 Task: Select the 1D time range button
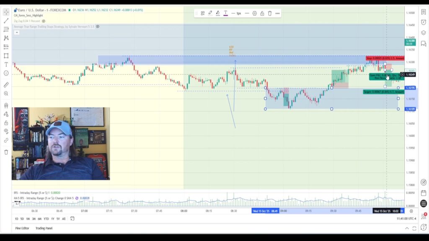16,219
